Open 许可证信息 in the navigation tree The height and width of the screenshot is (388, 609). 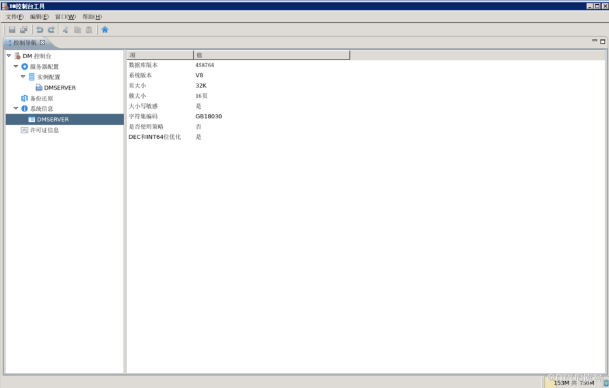(44, 130)
